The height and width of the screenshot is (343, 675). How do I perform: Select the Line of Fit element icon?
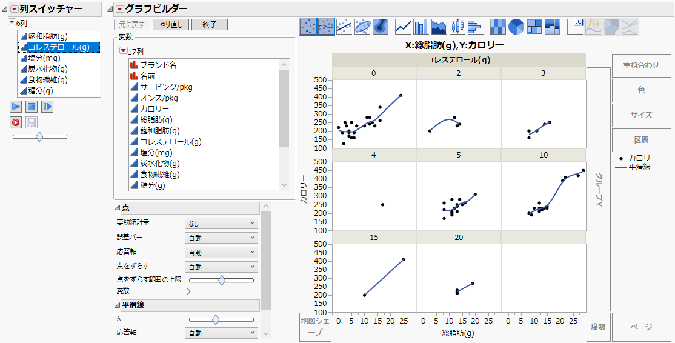coord(344,27)
